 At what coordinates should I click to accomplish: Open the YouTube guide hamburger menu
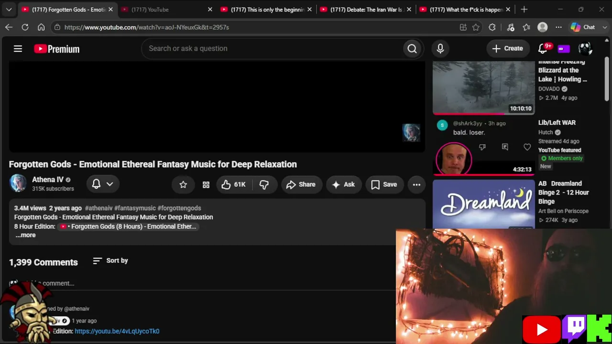(18, 49)
